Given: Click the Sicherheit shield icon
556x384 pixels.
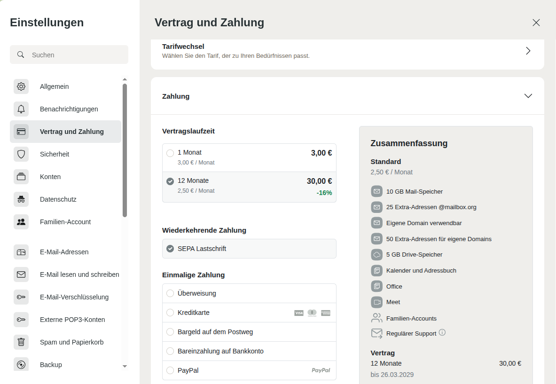Looking at the screenshot, I should tap(21, 154).
